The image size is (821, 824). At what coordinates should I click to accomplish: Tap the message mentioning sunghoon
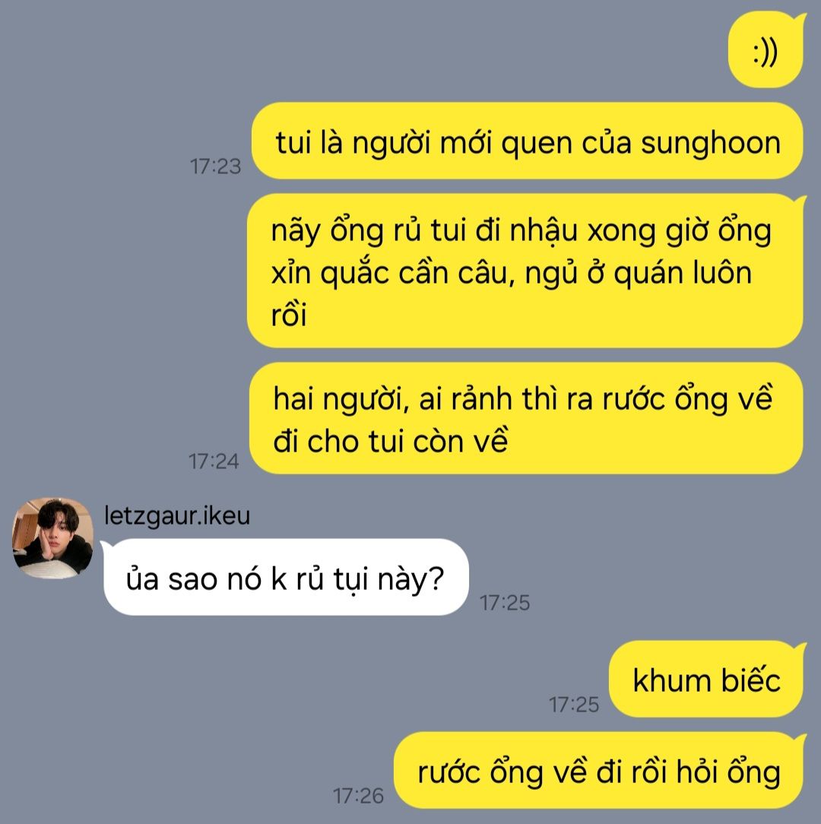click(527, 141)
